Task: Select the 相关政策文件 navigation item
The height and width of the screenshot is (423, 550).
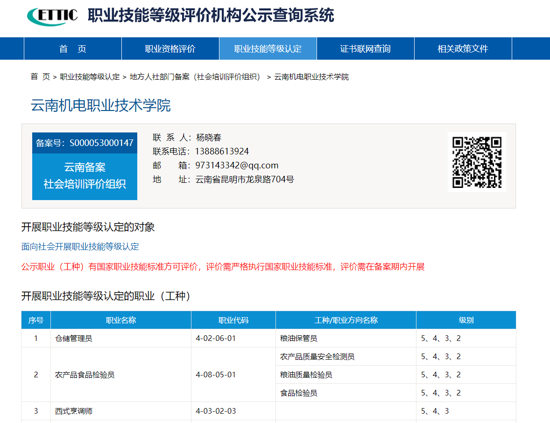Action: click(x=463, y=48)
